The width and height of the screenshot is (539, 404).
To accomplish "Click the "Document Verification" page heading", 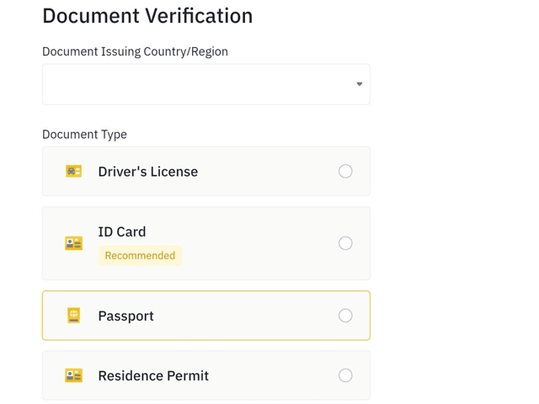I will (147, 16).
